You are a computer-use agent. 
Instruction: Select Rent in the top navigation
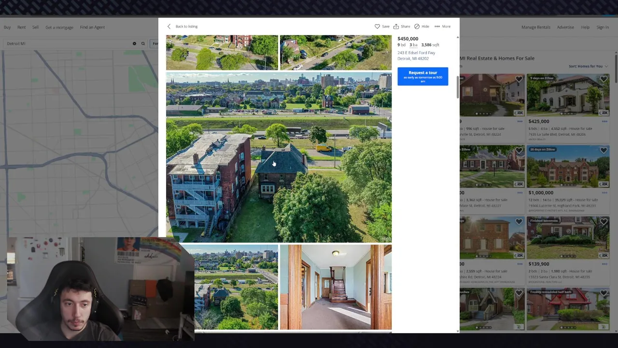pyautogui.click(x=21, y=27)
